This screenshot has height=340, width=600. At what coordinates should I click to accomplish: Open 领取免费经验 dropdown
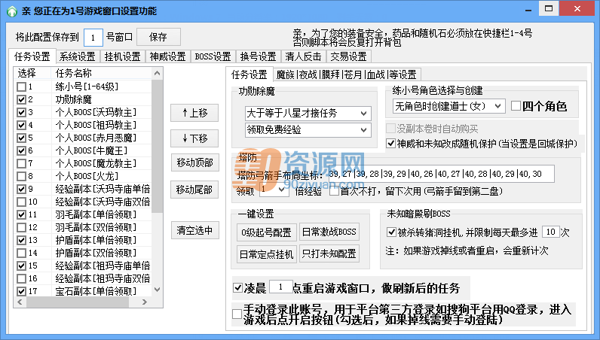click(x=308, y=130)
